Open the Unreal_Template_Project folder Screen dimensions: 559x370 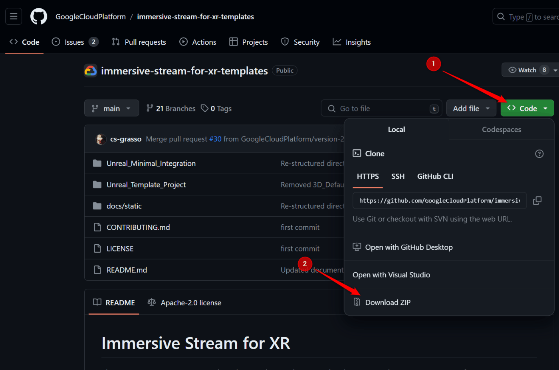click(x=146, y=184)
